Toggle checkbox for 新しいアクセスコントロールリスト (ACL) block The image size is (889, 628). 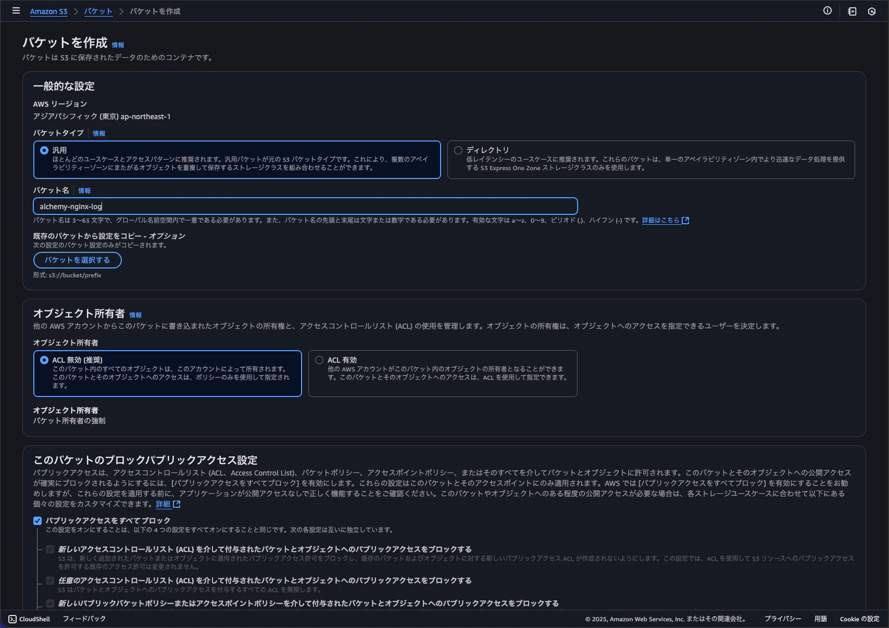[50, 549]
